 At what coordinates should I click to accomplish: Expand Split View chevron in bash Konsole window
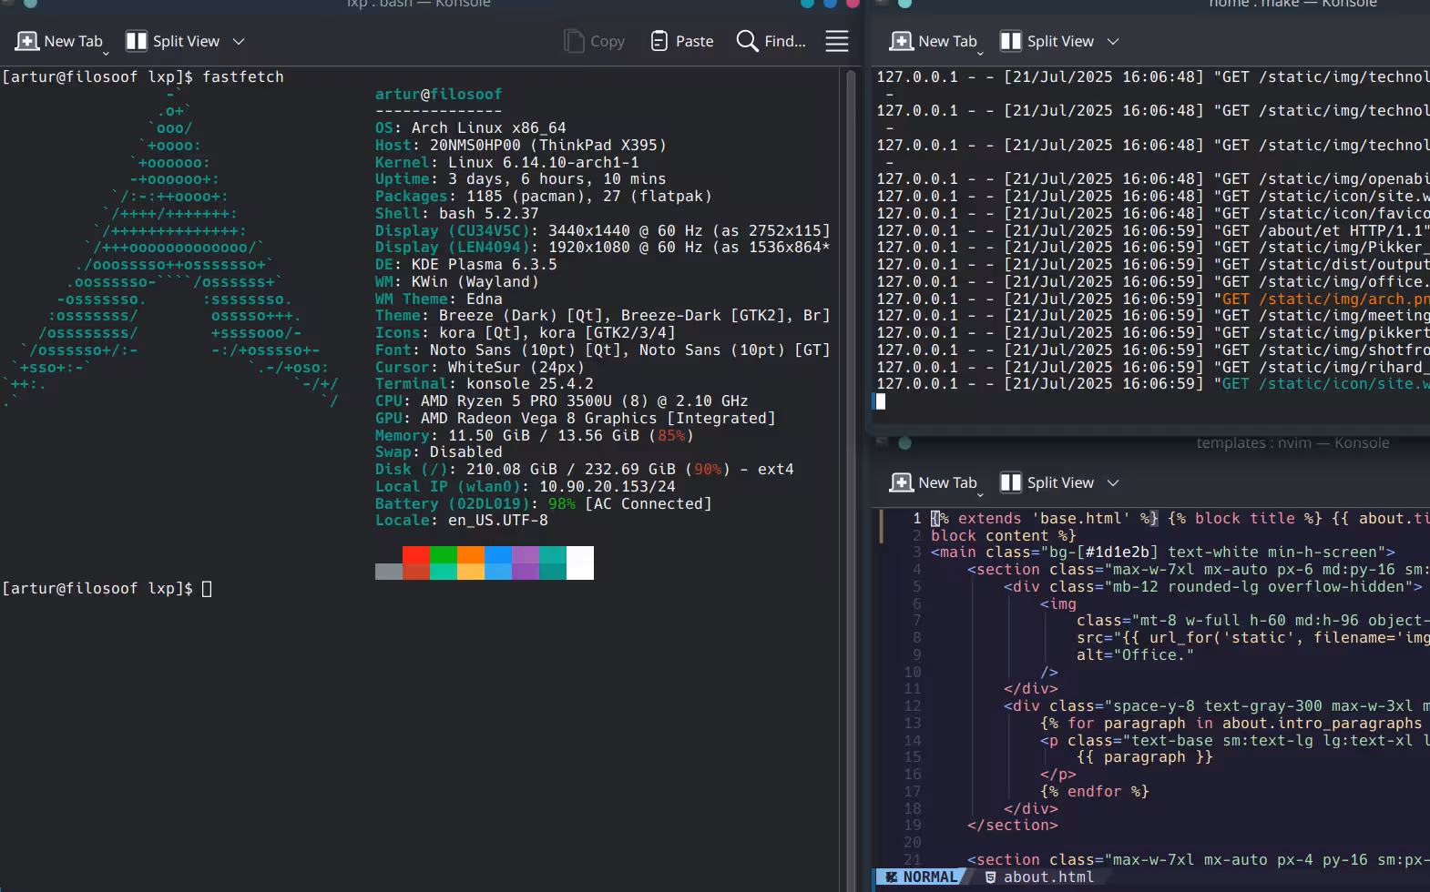(239, 41)
